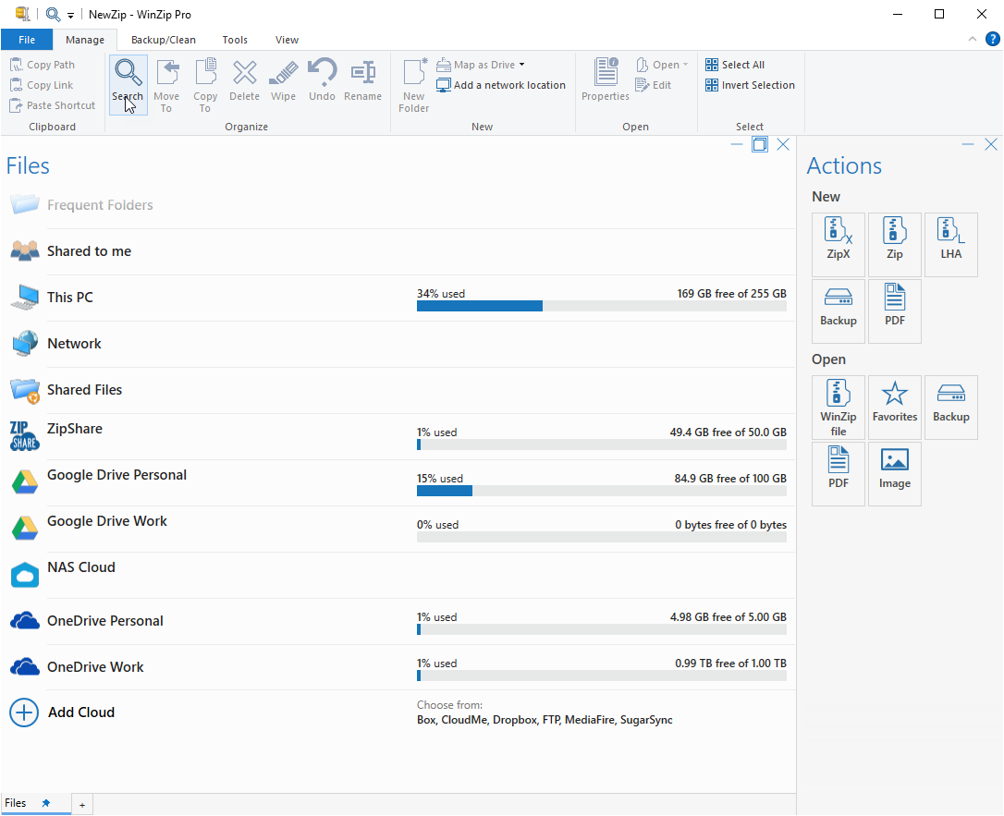Add a new tab with plus button

[x=81, y=805]
